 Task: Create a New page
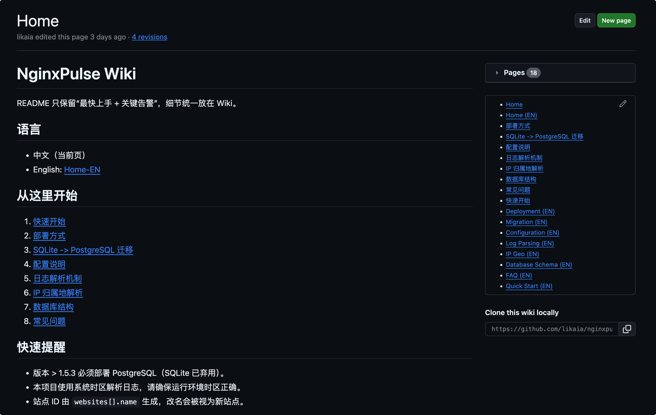point(616,20)
